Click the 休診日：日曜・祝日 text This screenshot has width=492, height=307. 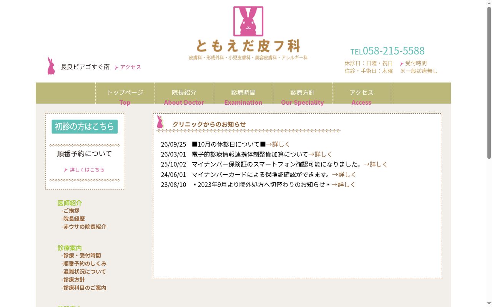tap(369, 63)
